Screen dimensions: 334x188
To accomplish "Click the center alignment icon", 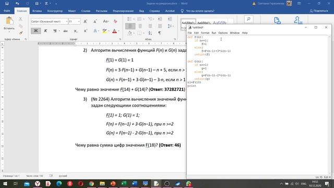I will click(x=140, y=26).
